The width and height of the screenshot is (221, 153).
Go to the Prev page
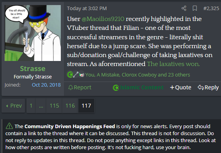click(13, 106)
